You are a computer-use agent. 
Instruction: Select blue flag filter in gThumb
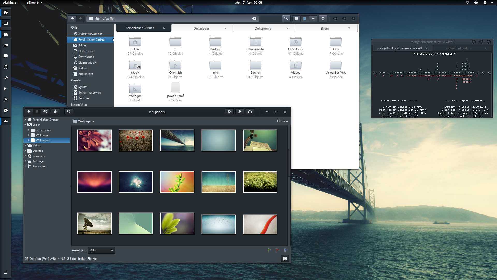(x=286, y=250)
